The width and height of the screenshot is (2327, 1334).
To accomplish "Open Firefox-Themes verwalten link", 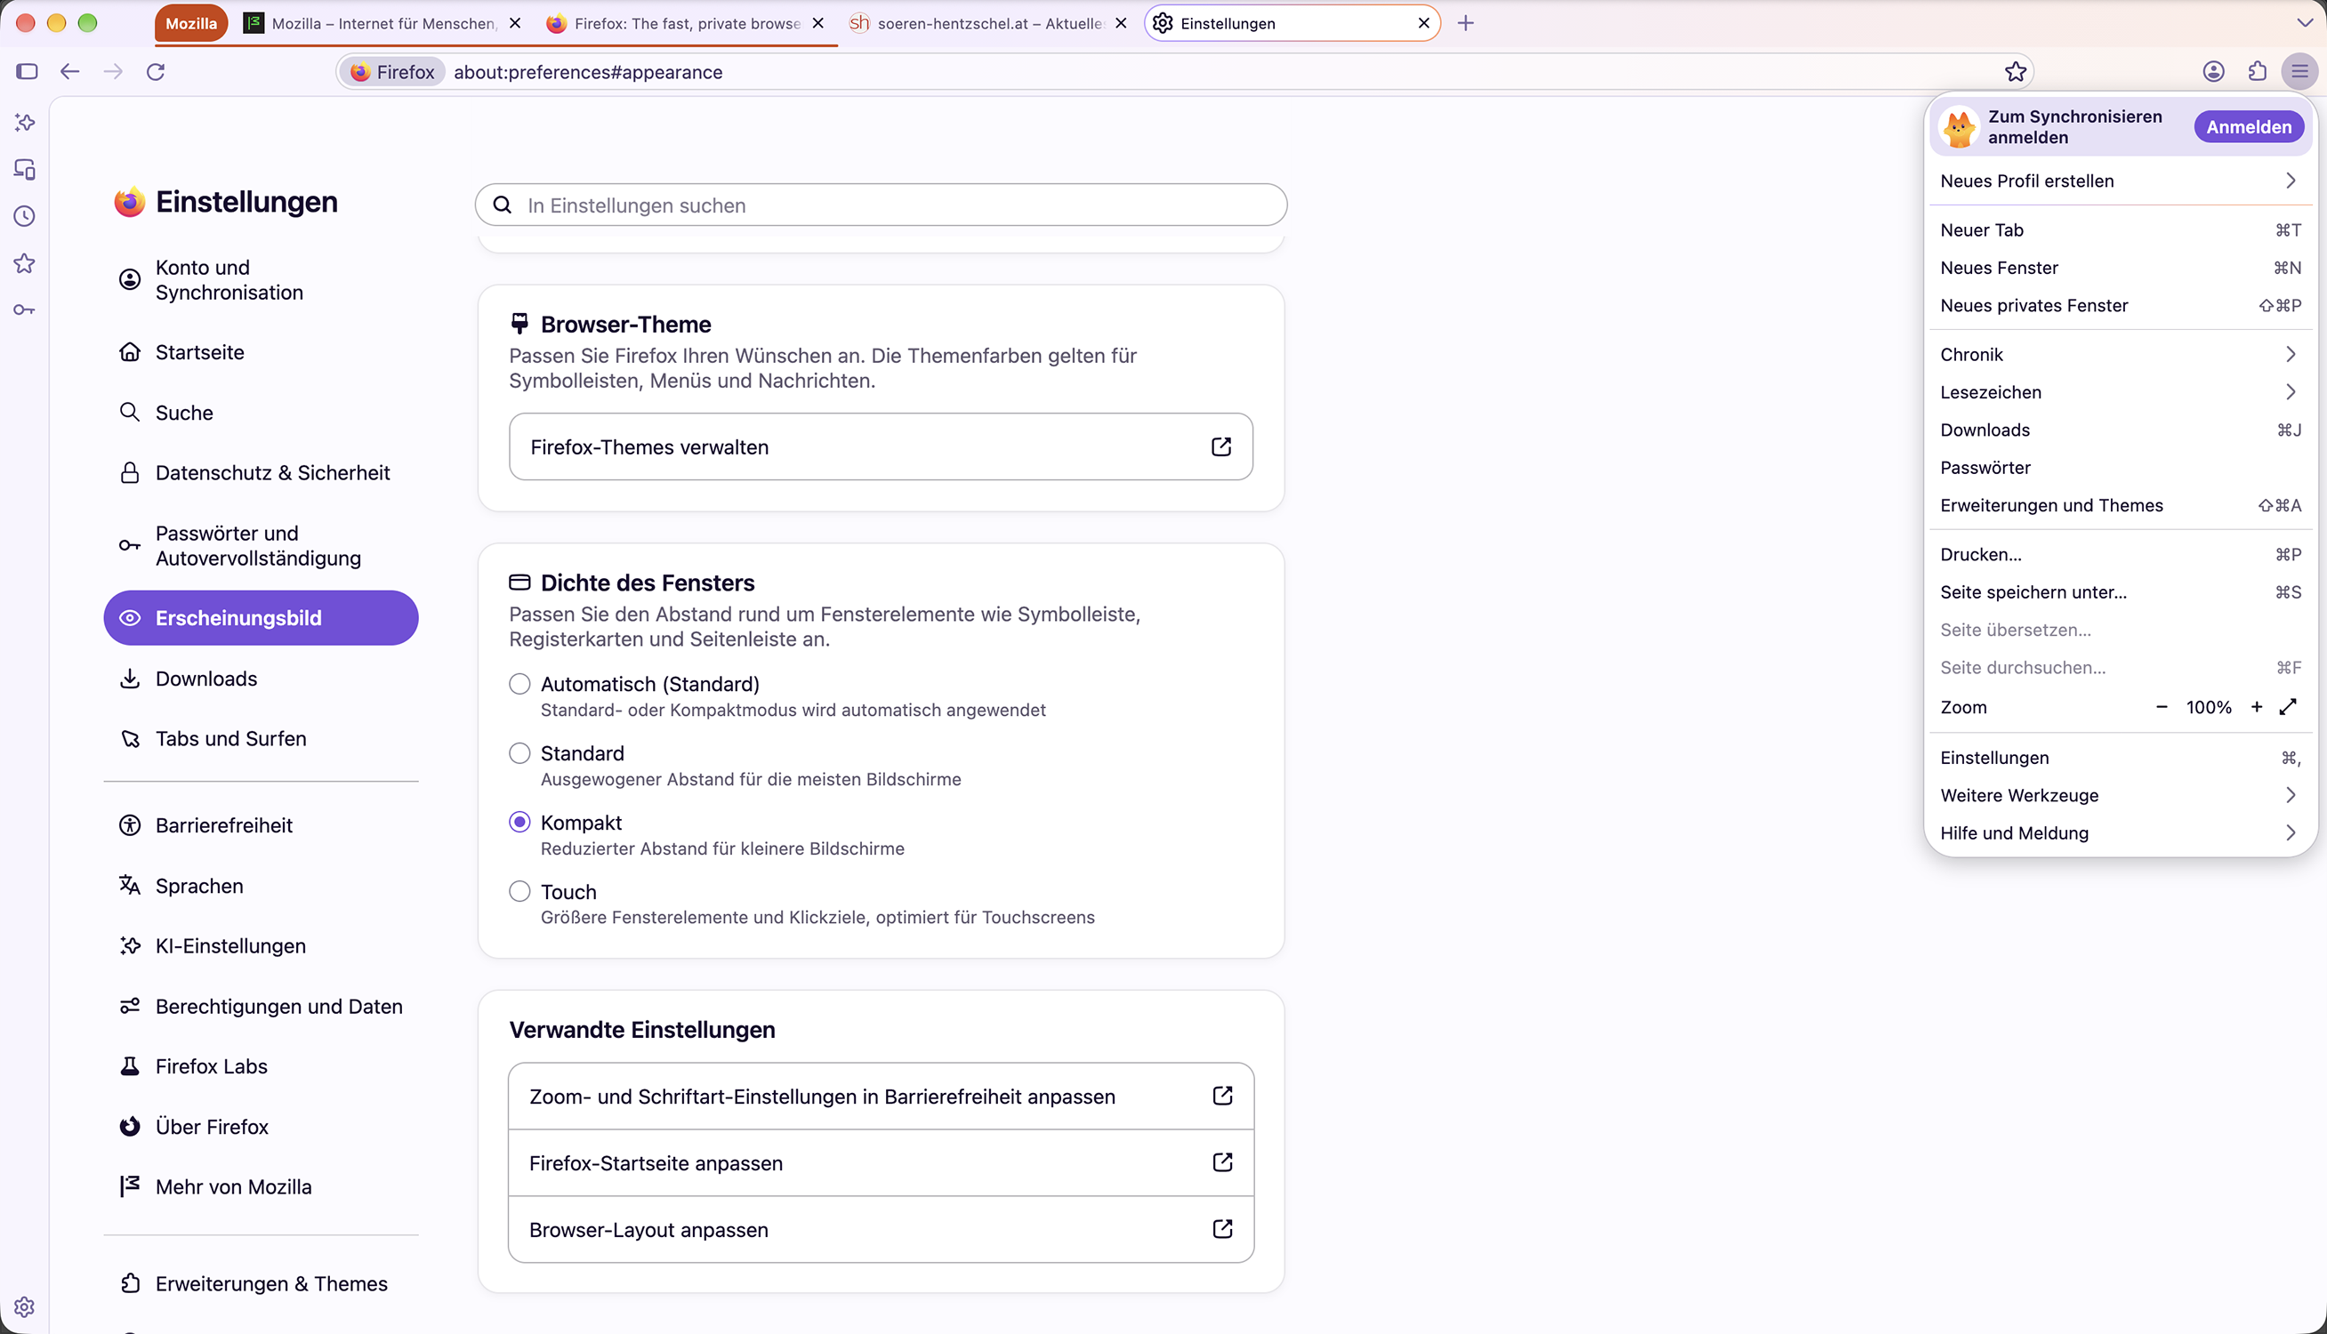I will coord(881,446).
